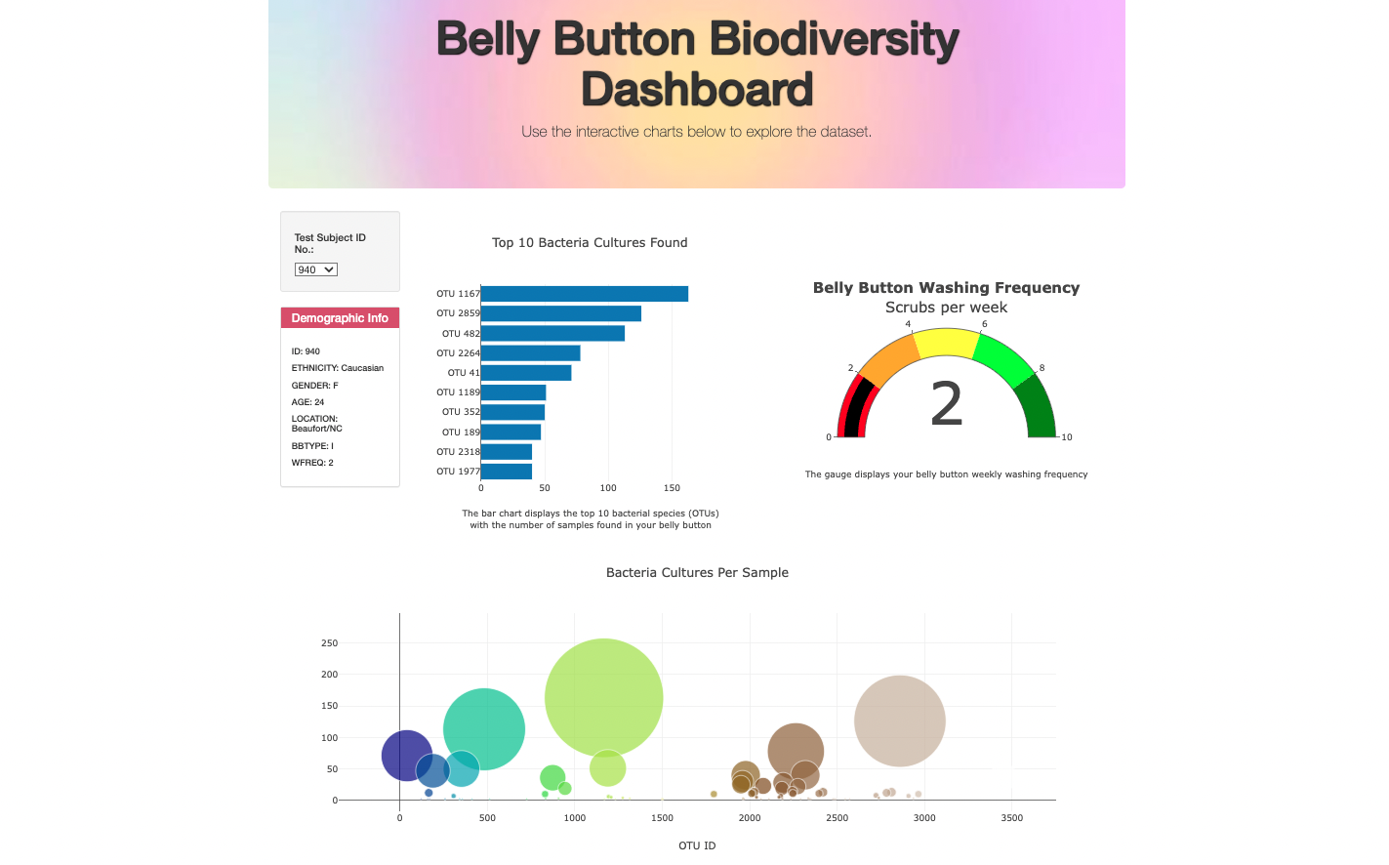The image size is (1389, 865).
Task: Click the Top 10 Bacteria Cultures Found title
Action: click(x=590, y=242)
